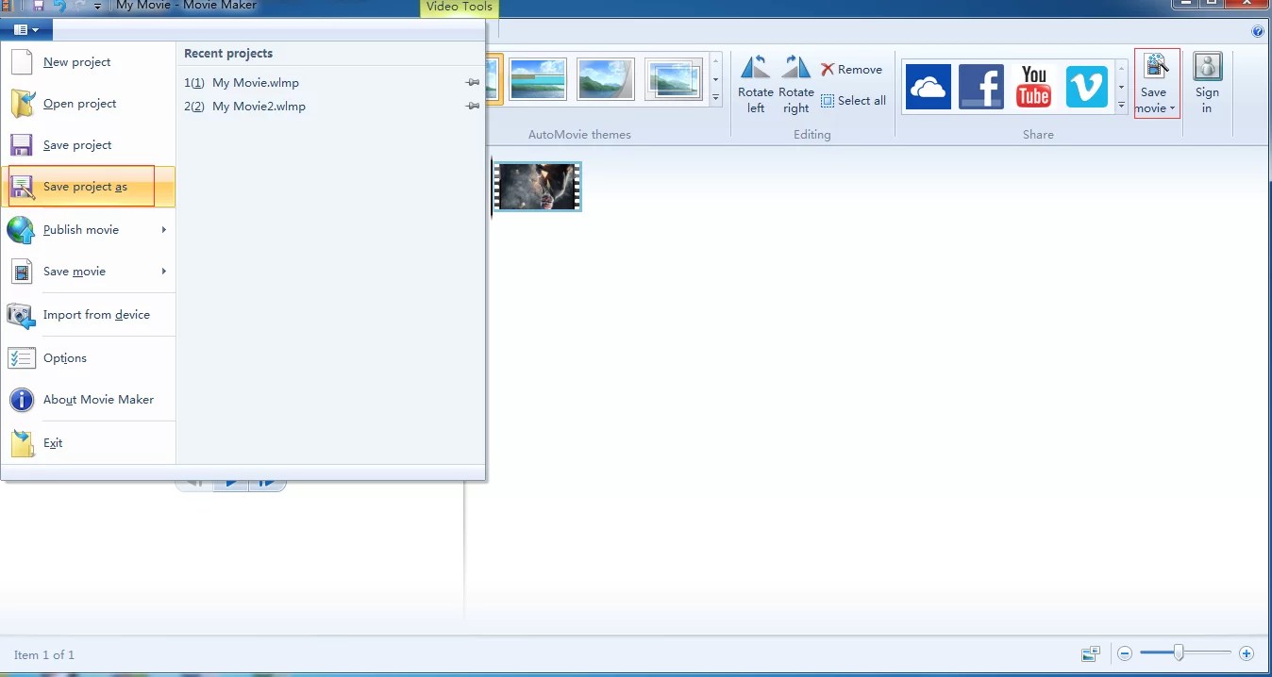Publish the movie to YouTube
The image size is (1272, 677).
[1033, 86]
